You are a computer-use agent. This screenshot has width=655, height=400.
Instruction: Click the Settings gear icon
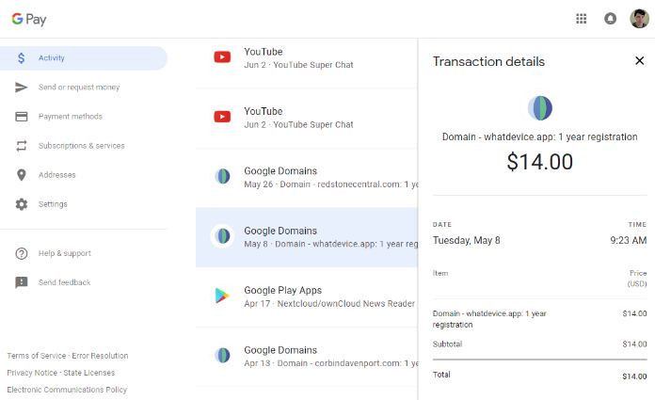[x=21, y=204]
